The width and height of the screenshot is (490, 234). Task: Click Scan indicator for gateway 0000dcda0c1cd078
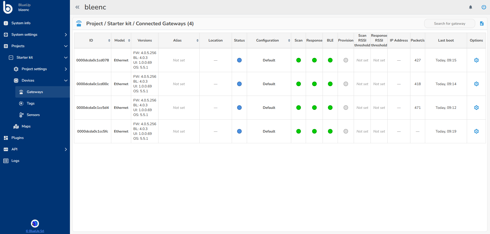coord(298,60)
